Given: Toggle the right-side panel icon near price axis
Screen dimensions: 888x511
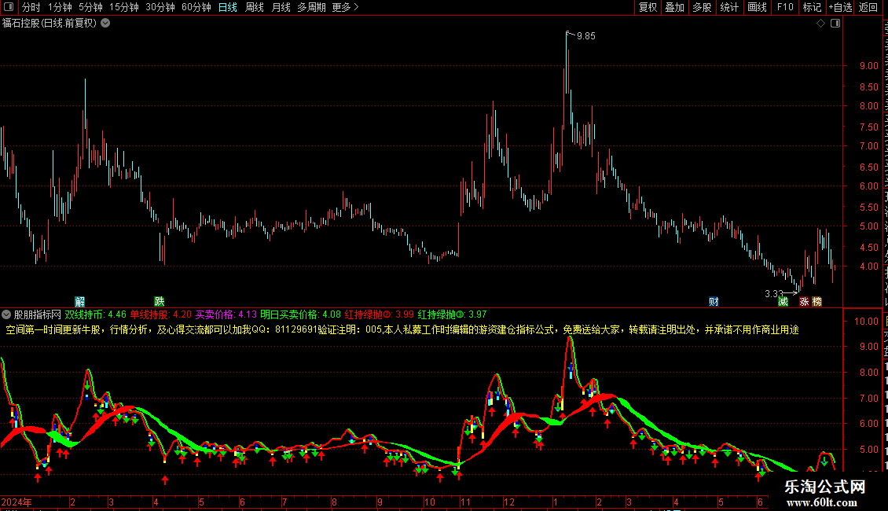Looking at the screenshot, I should click(x=835, y=24).
